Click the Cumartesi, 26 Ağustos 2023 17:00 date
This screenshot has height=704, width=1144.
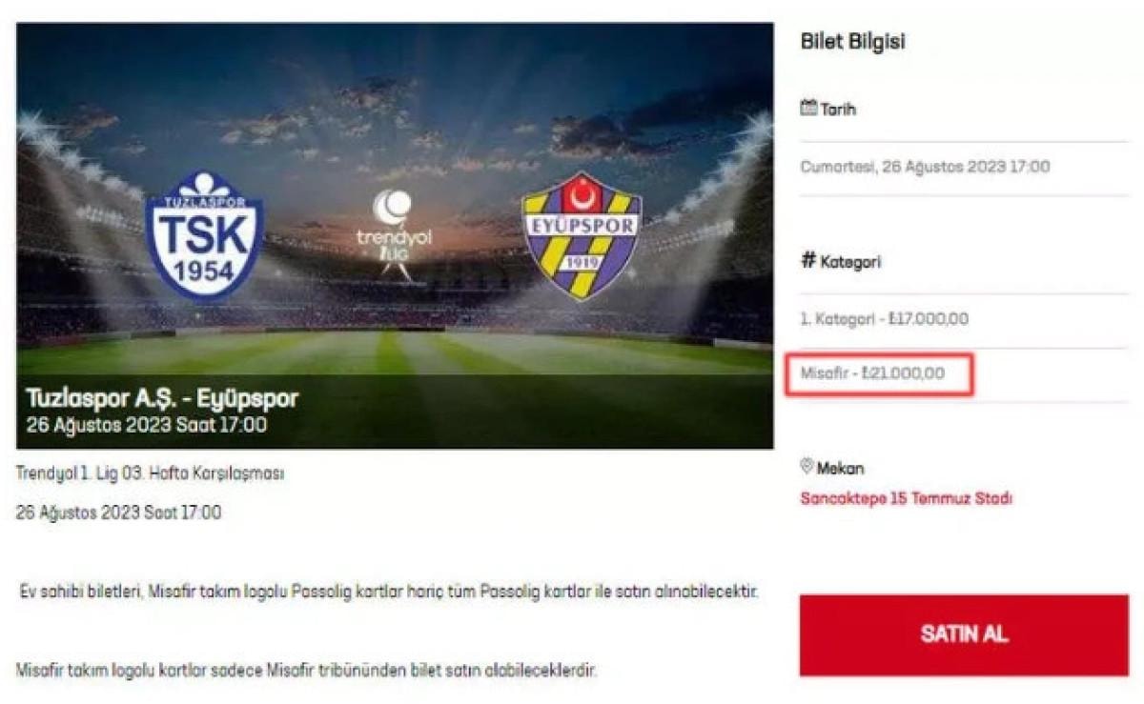pos(925,167)
